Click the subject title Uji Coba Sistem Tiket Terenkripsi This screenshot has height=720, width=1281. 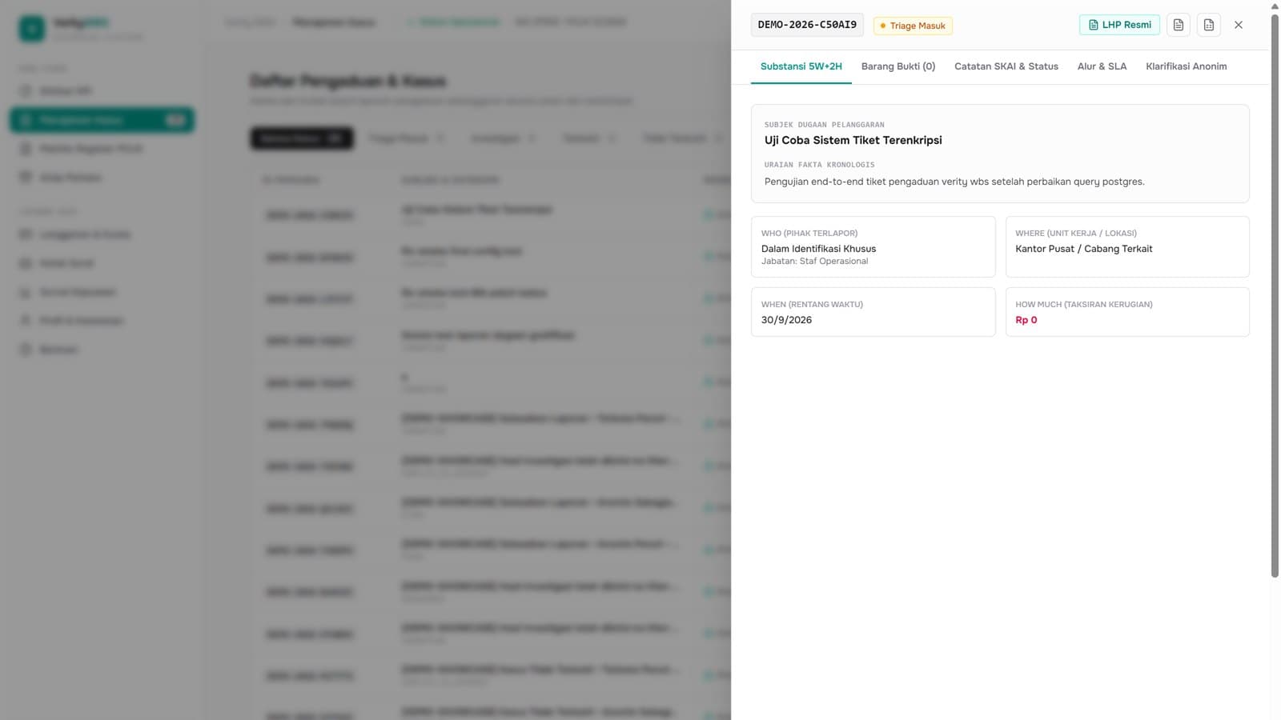(x=853, y=140)
